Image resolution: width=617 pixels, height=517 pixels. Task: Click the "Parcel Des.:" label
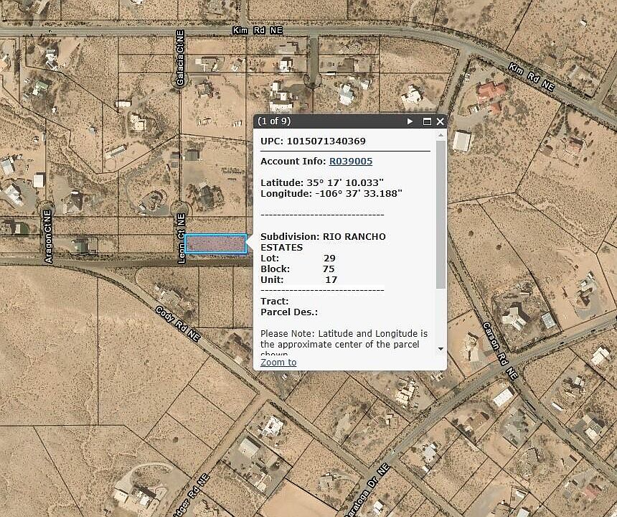pos(289,312)
